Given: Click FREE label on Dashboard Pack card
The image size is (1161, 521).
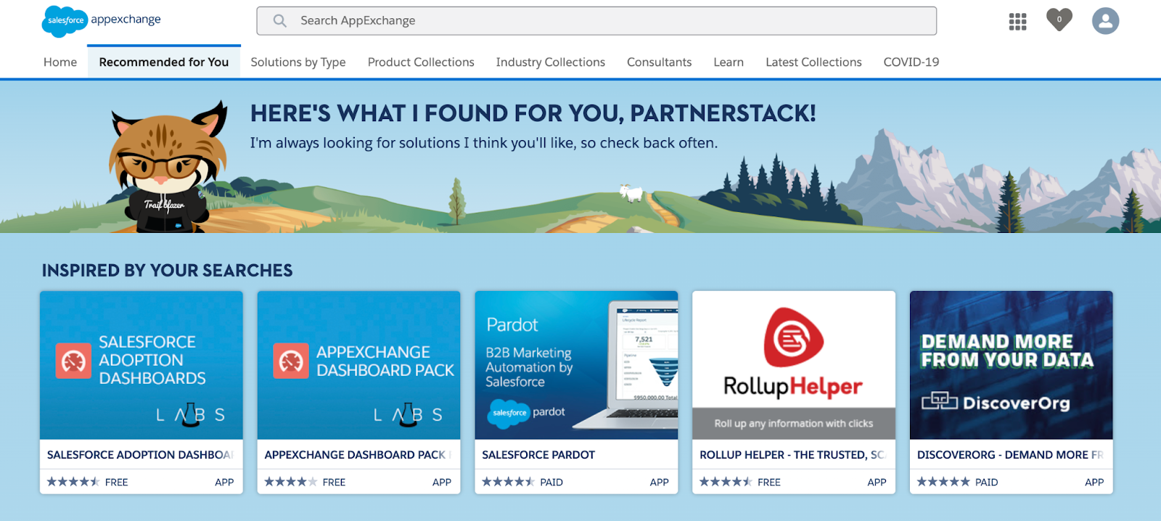Looking at the screenshot, I should (x=334, y=482).
